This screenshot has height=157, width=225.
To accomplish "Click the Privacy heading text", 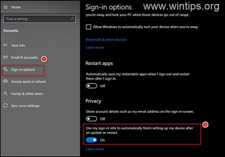I will [x=93, y=101].
